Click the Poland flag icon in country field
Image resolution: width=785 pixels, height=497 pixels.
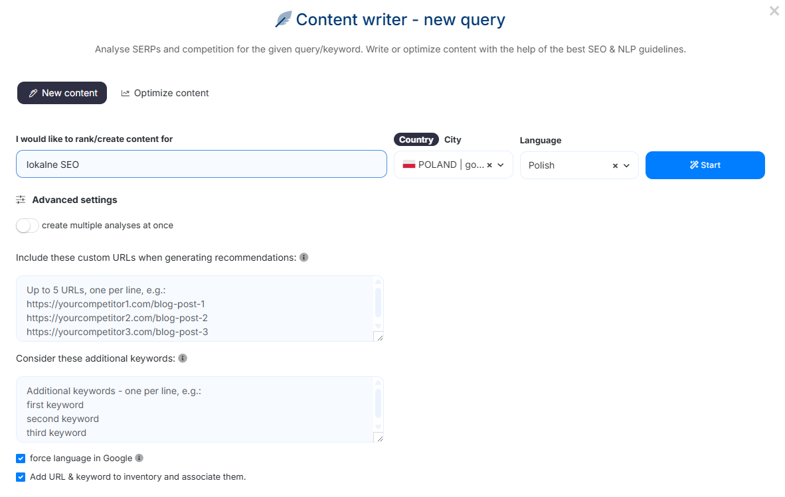(x=409, y=165)
